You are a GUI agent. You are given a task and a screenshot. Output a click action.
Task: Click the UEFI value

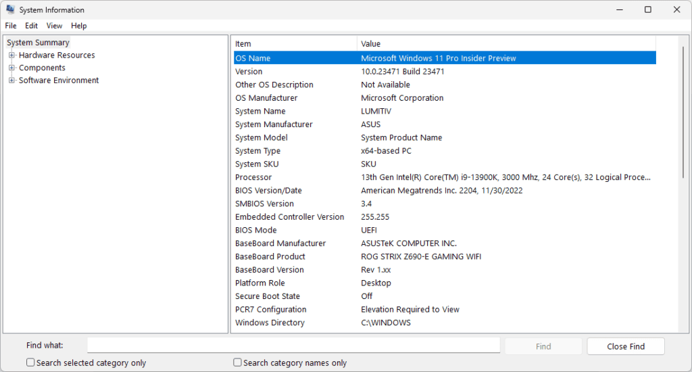point(369,230)
